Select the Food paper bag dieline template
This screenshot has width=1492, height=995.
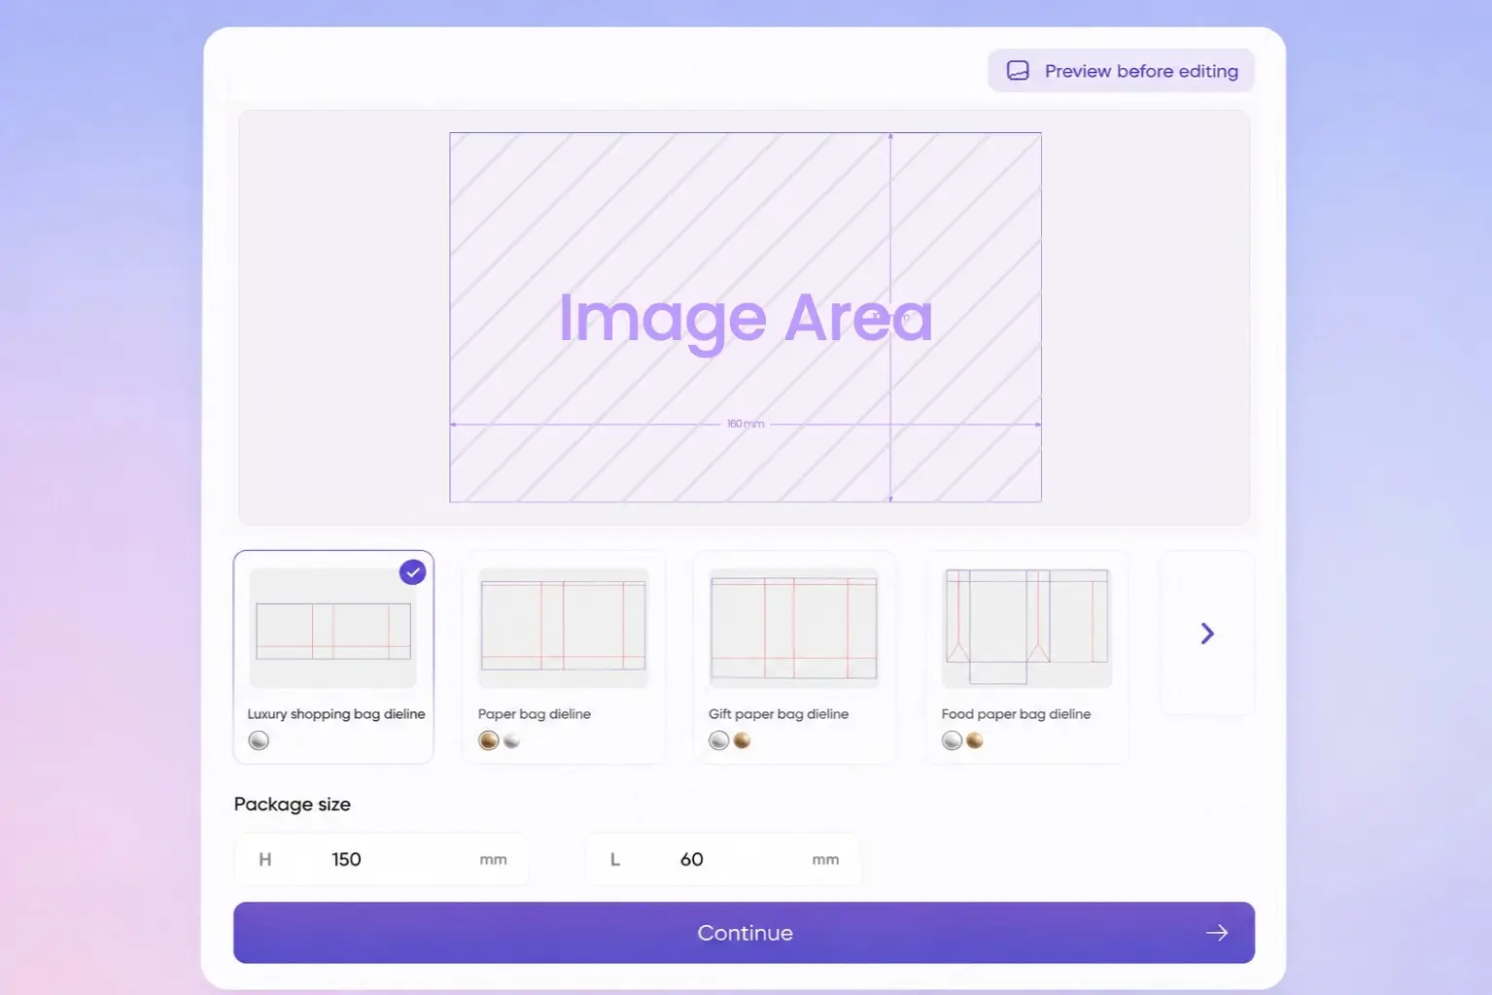[x=1026, y=657]
